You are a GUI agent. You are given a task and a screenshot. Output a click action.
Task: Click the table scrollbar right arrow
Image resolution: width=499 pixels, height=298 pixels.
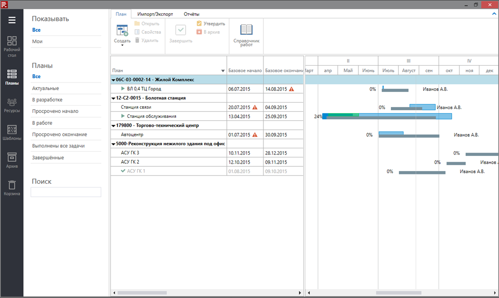click(300, 293)
